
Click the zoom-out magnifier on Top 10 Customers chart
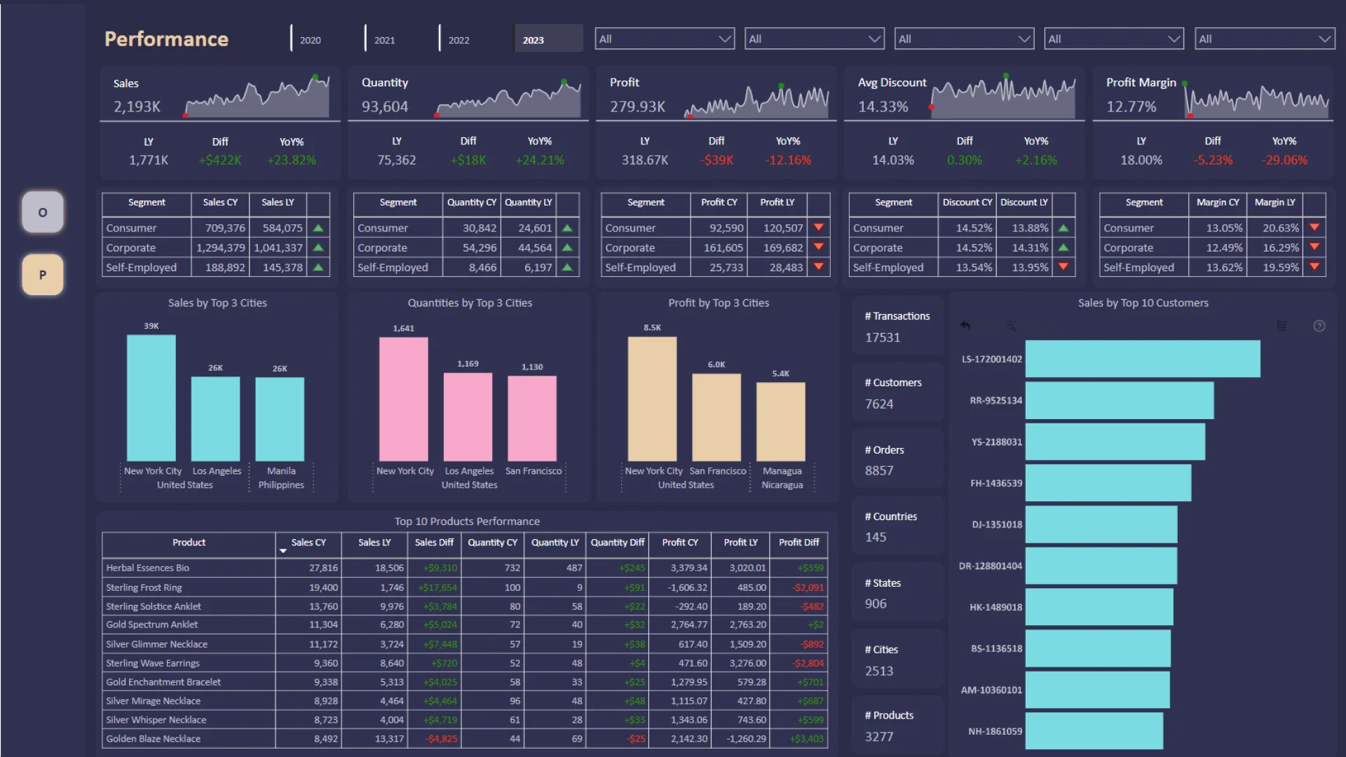1010,326
